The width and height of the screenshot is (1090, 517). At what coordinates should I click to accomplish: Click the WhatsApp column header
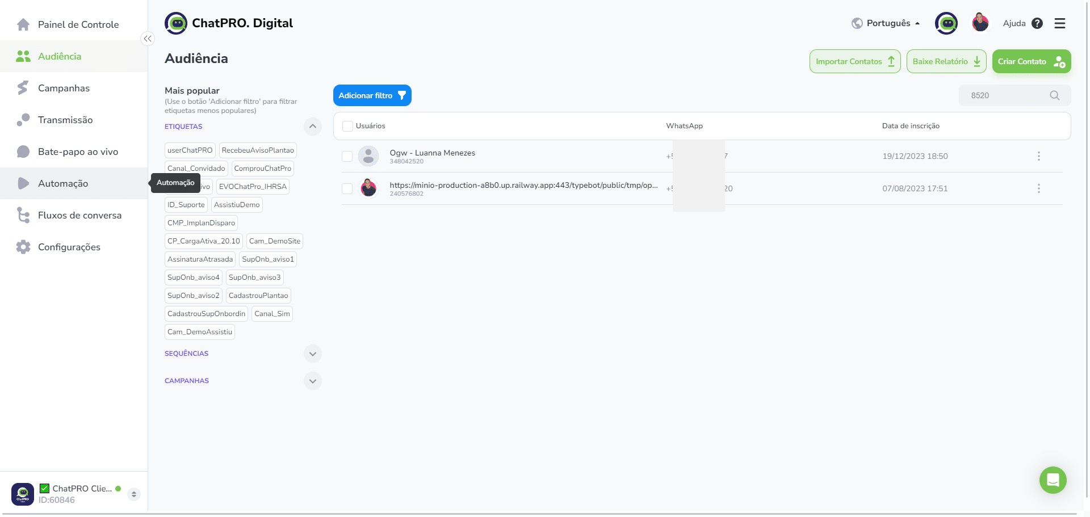684,126
